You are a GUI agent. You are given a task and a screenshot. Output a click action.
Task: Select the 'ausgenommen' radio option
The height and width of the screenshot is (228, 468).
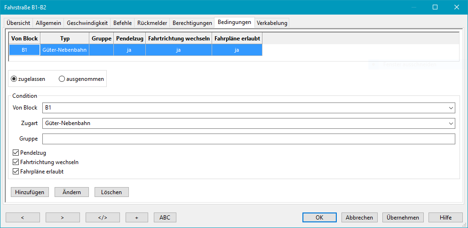[x=62, y=79]
